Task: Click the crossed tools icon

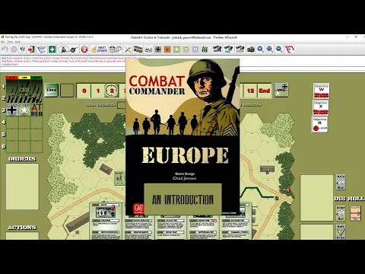Action: 128,49
